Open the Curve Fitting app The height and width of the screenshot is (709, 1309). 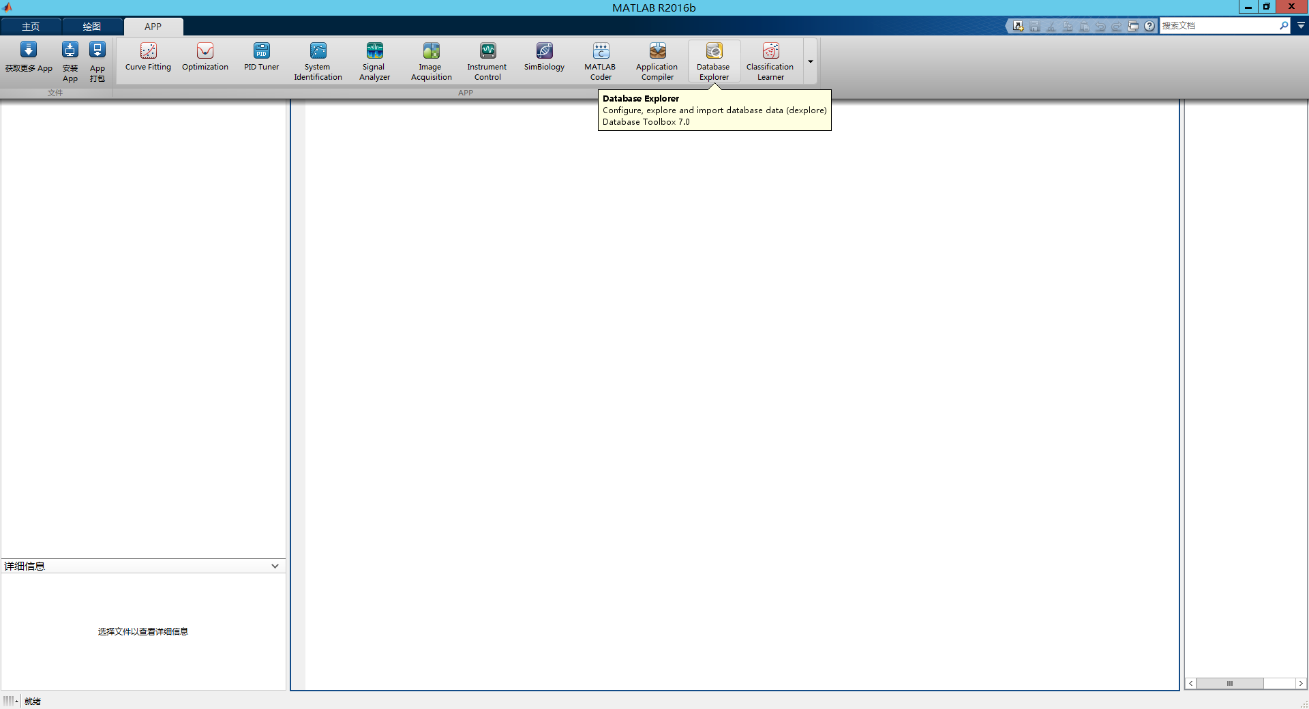point(147,60)
